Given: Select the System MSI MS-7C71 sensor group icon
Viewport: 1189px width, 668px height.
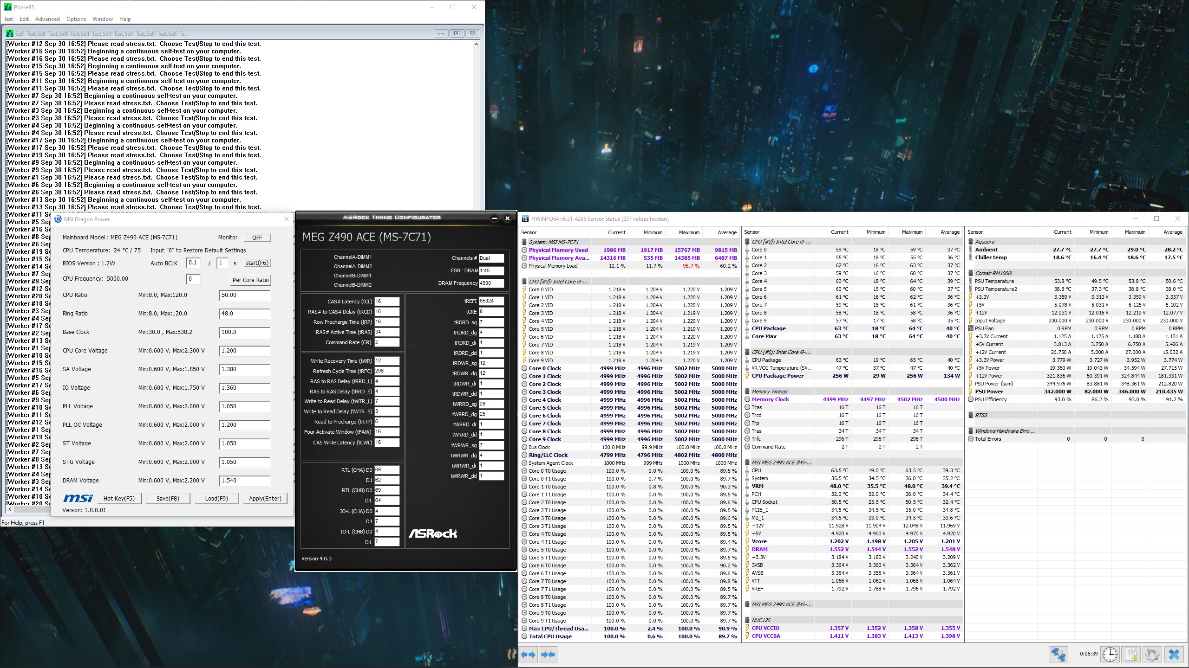Looking at the screenshot, I should tap(524, 242).
